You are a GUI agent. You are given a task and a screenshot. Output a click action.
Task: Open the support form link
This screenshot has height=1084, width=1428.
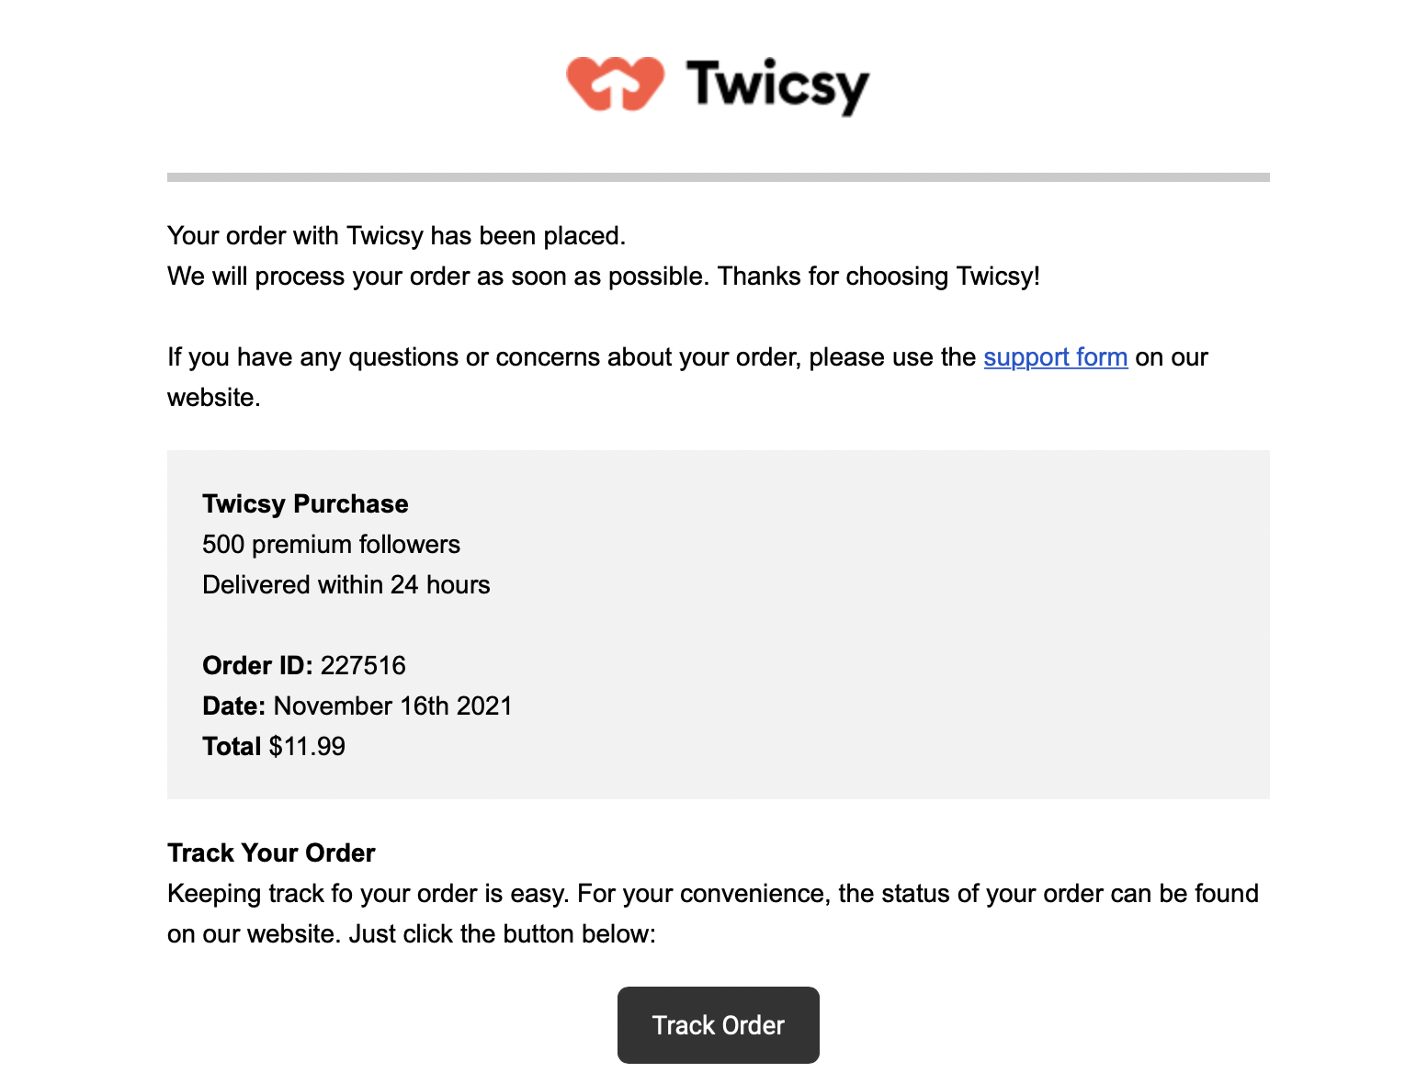(1055, 357)
